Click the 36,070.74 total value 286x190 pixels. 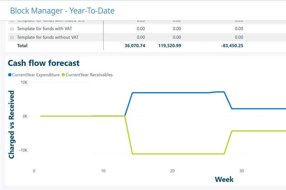133,46
